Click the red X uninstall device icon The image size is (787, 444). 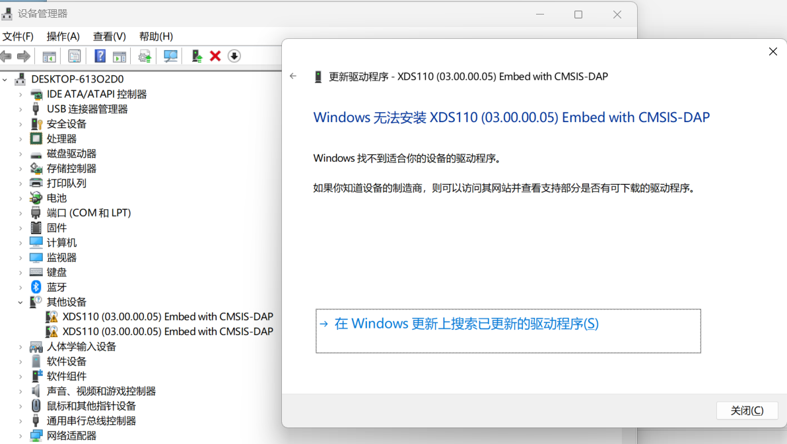(x=215, y=56)
